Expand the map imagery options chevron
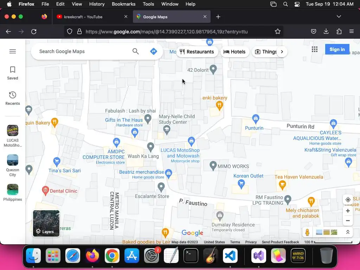This screenshot has height=270, width=360. [x=348, y=232]
